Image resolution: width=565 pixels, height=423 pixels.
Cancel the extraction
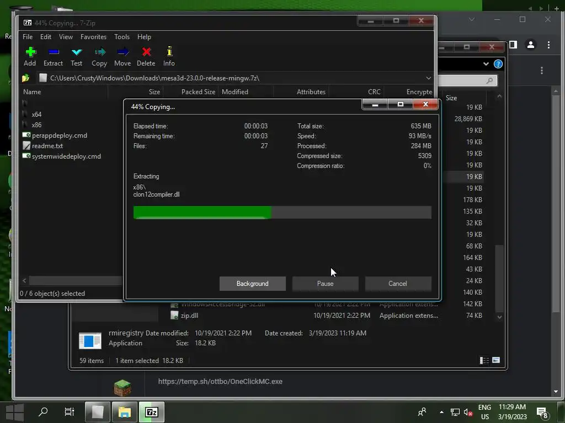click(x=398, y=284)
